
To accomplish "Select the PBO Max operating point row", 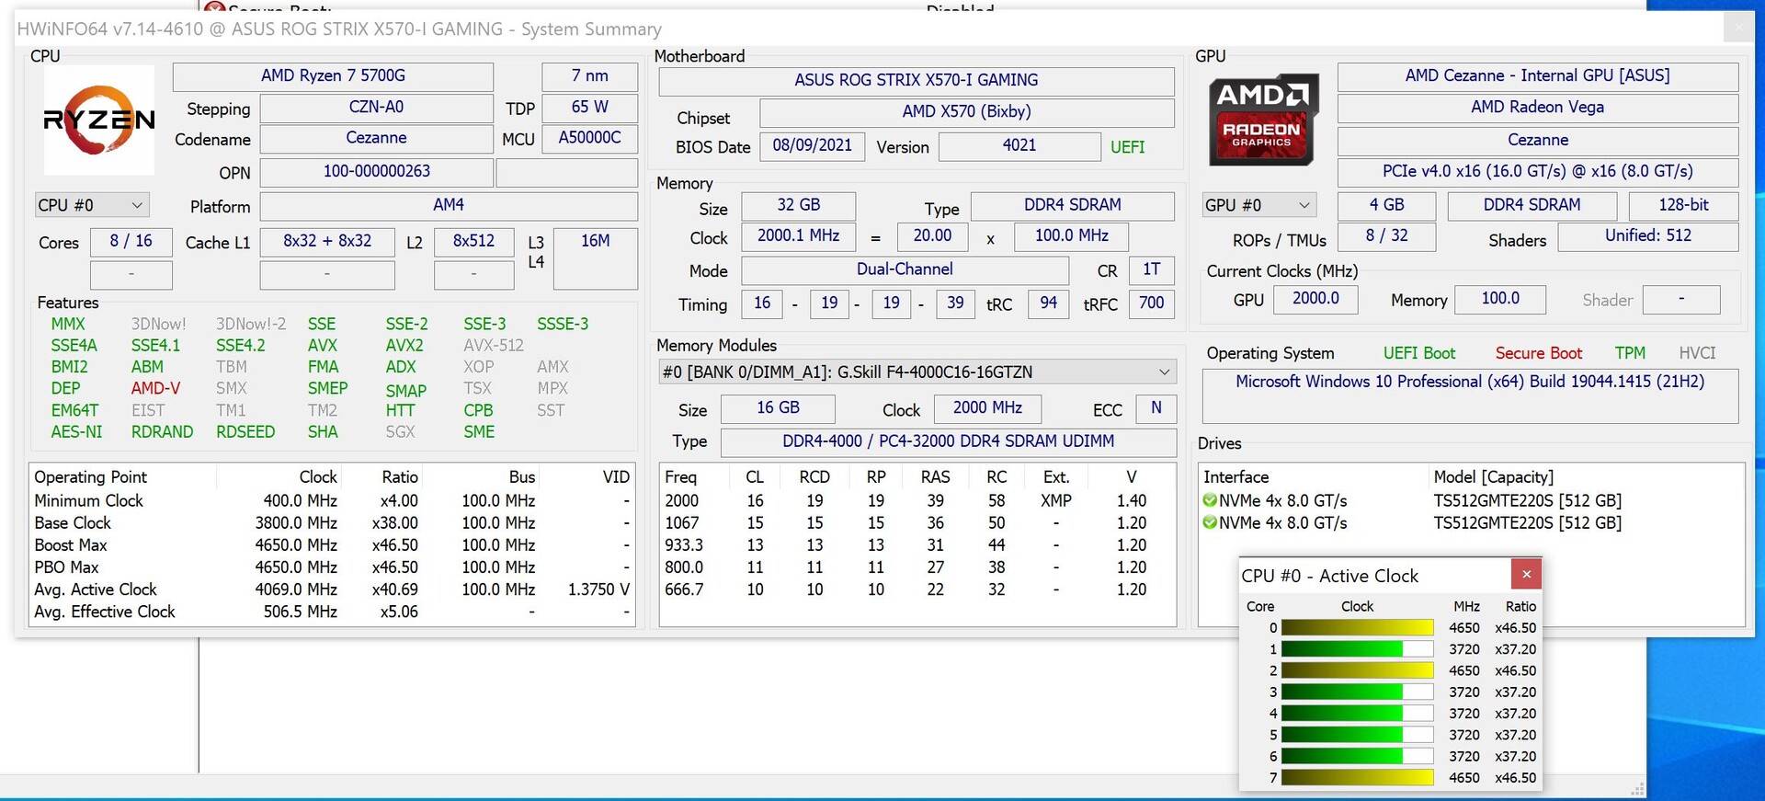I will tap(332, 567).
